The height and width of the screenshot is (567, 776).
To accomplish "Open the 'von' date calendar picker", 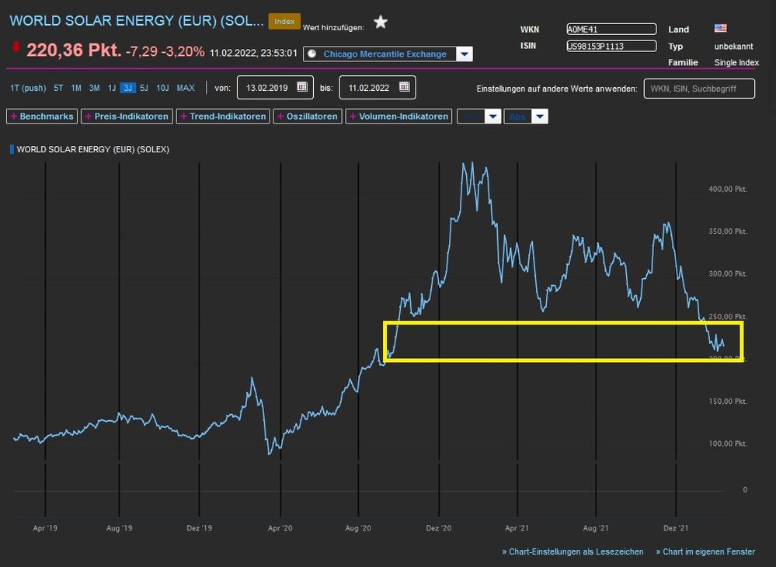I will coord(302,88).
